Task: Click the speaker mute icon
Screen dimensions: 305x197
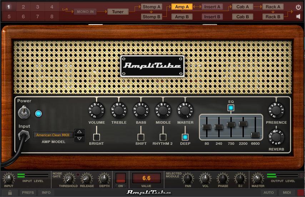Action: point(298,16)
